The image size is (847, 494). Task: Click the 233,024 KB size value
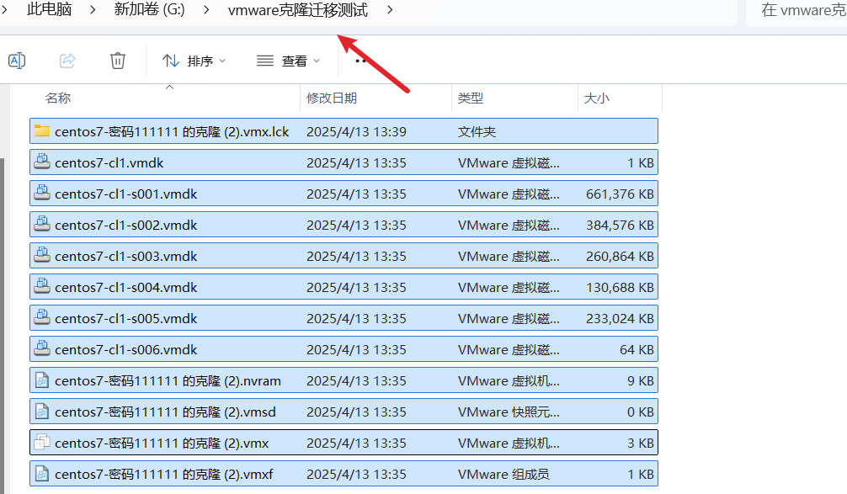(x=620, y=319)
